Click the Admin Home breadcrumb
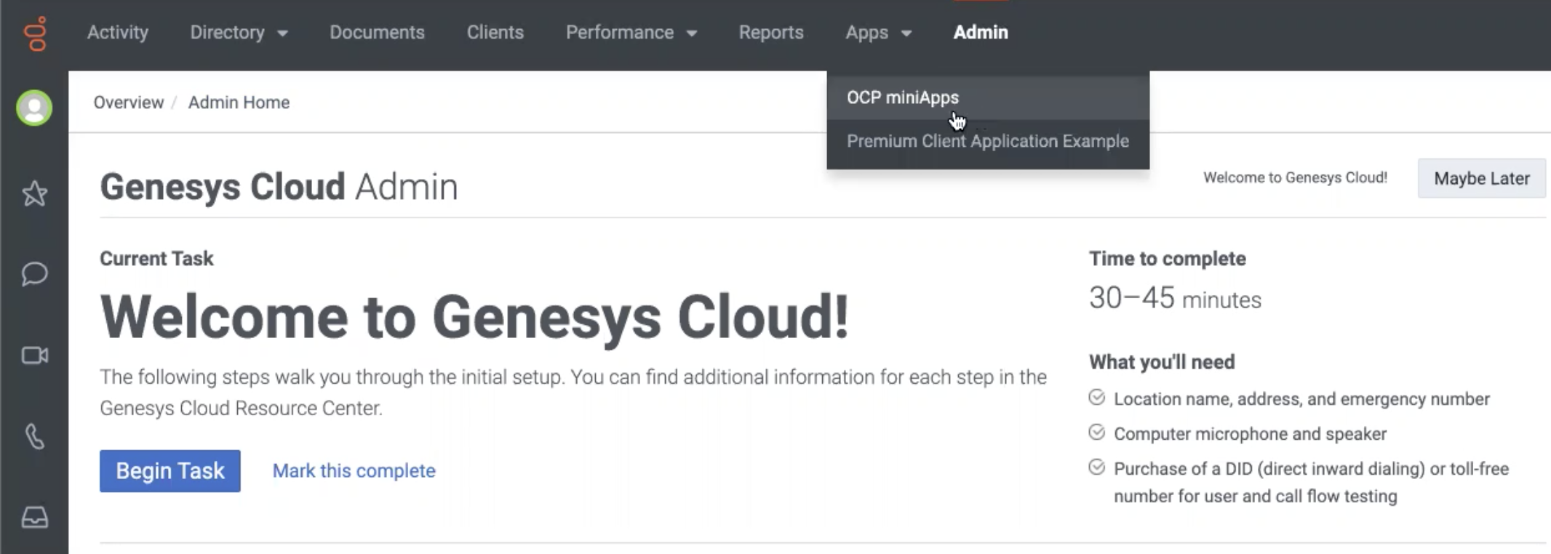The image size is (1551, 554). [239, 103]
